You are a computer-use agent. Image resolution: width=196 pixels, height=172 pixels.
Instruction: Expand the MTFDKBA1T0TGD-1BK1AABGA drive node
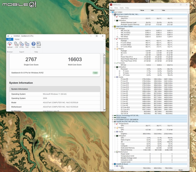tap(113, 120)
